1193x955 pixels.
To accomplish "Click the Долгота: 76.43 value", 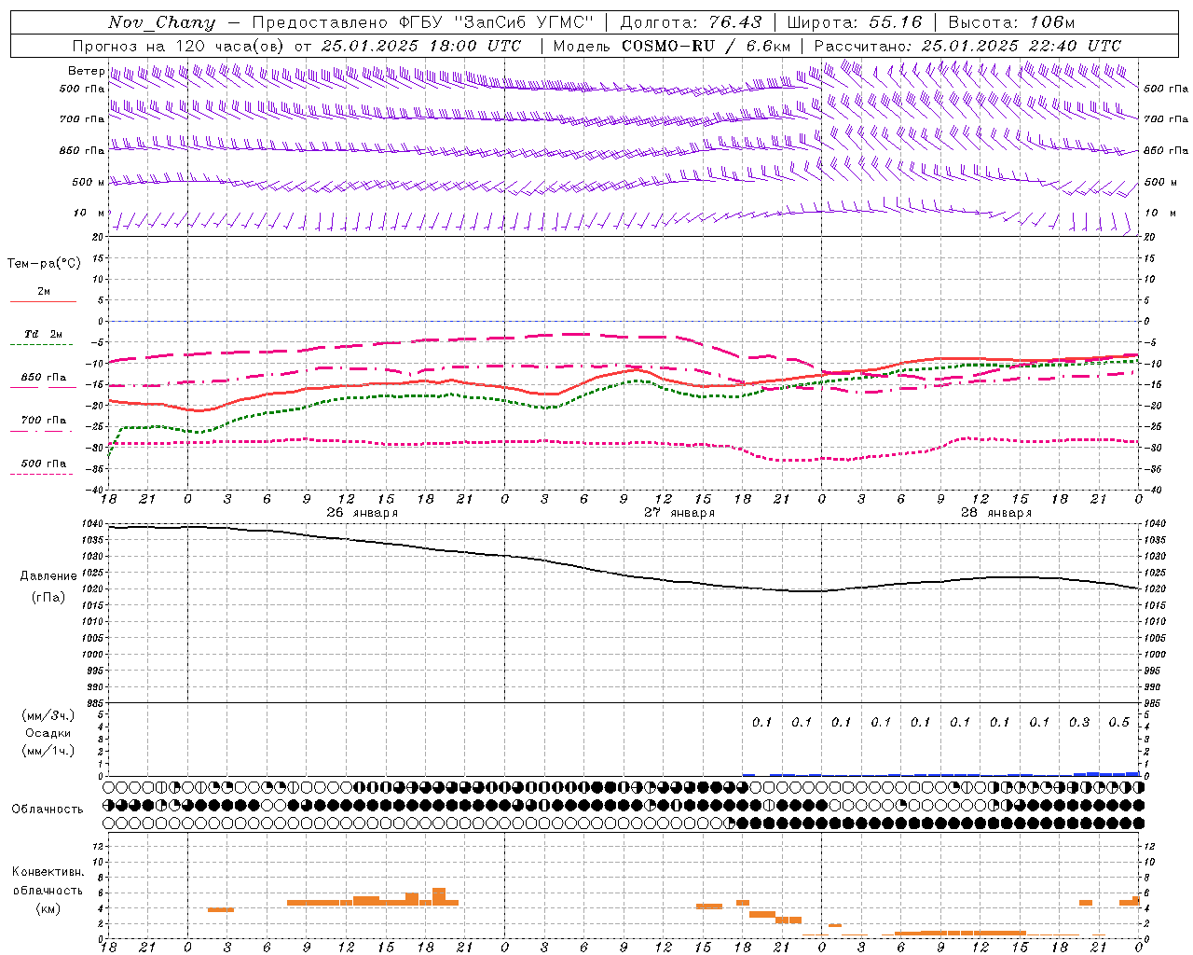I will point(691,22).
